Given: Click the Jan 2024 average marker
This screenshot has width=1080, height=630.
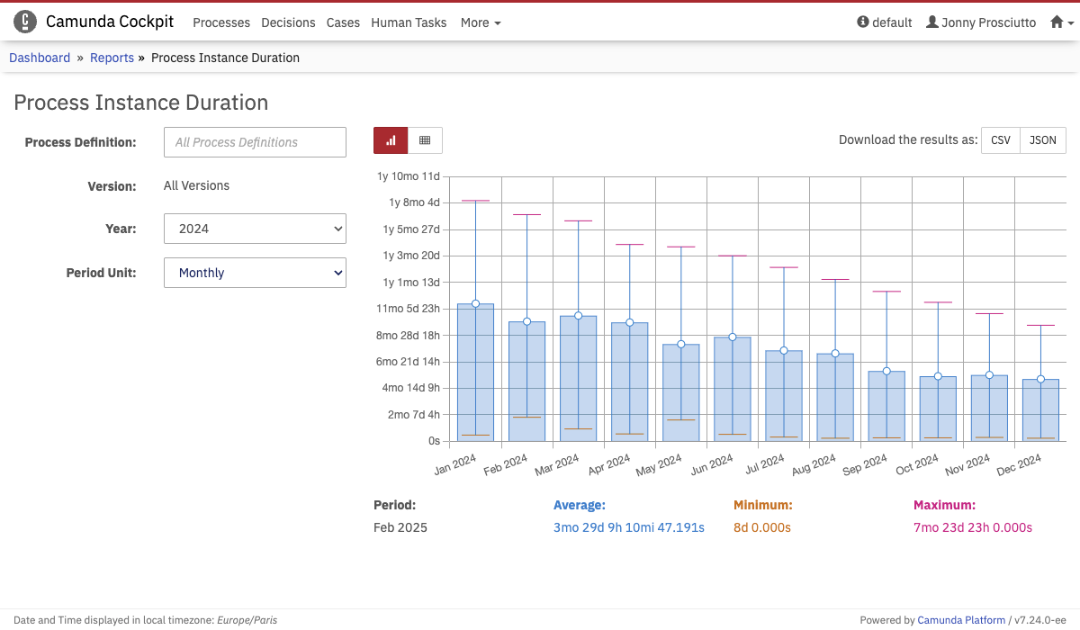Looking at the screenshot, I should pos(475,304).
